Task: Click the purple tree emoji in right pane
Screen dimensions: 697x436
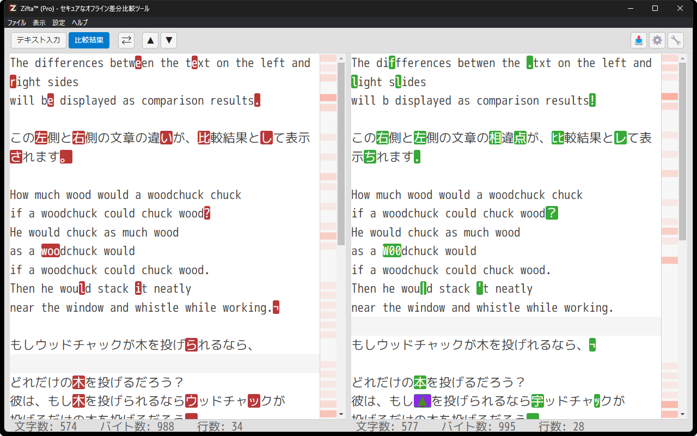Action: point(423,402)
